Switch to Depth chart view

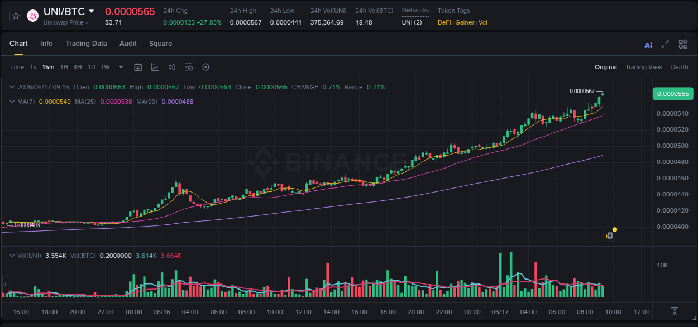tap(680, 67)
